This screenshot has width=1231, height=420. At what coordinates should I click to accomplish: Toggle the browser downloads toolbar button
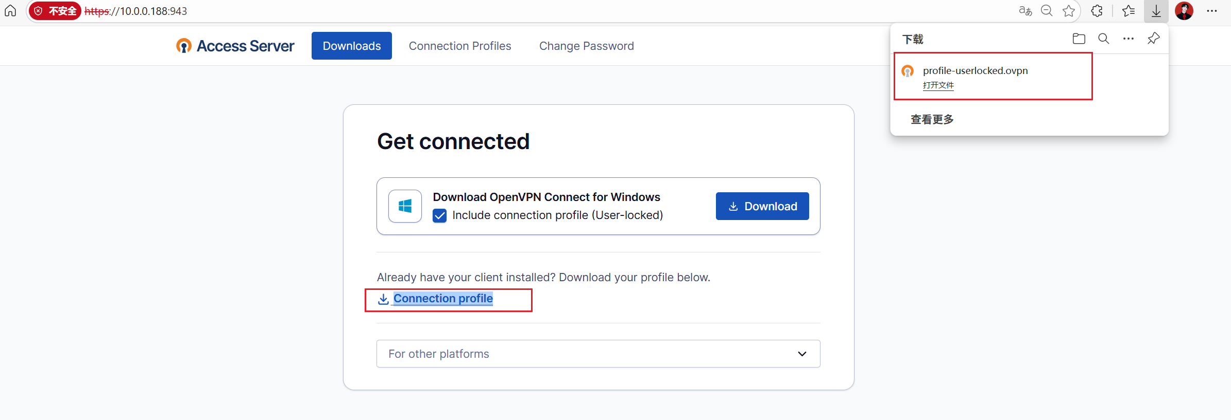click(x=1156, y=11)
